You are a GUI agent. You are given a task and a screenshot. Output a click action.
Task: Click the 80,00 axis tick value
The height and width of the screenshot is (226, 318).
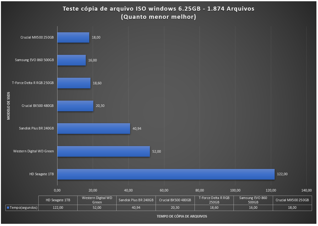pyautogui.click(x=200, y=190)
